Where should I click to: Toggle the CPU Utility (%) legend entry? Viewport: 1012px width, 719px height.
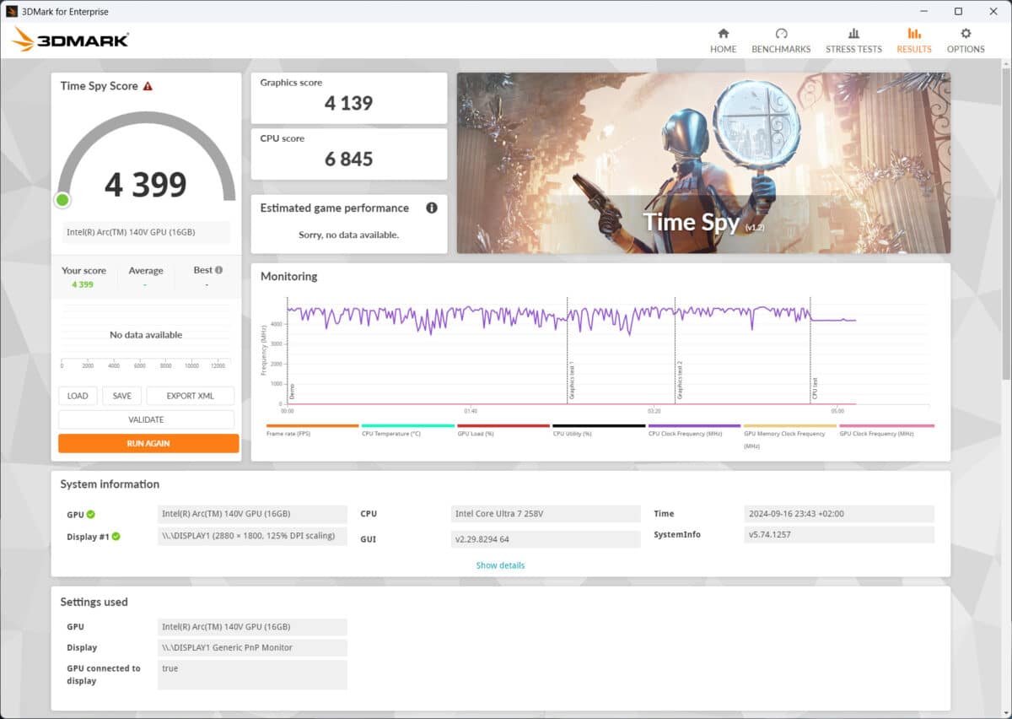599,430
